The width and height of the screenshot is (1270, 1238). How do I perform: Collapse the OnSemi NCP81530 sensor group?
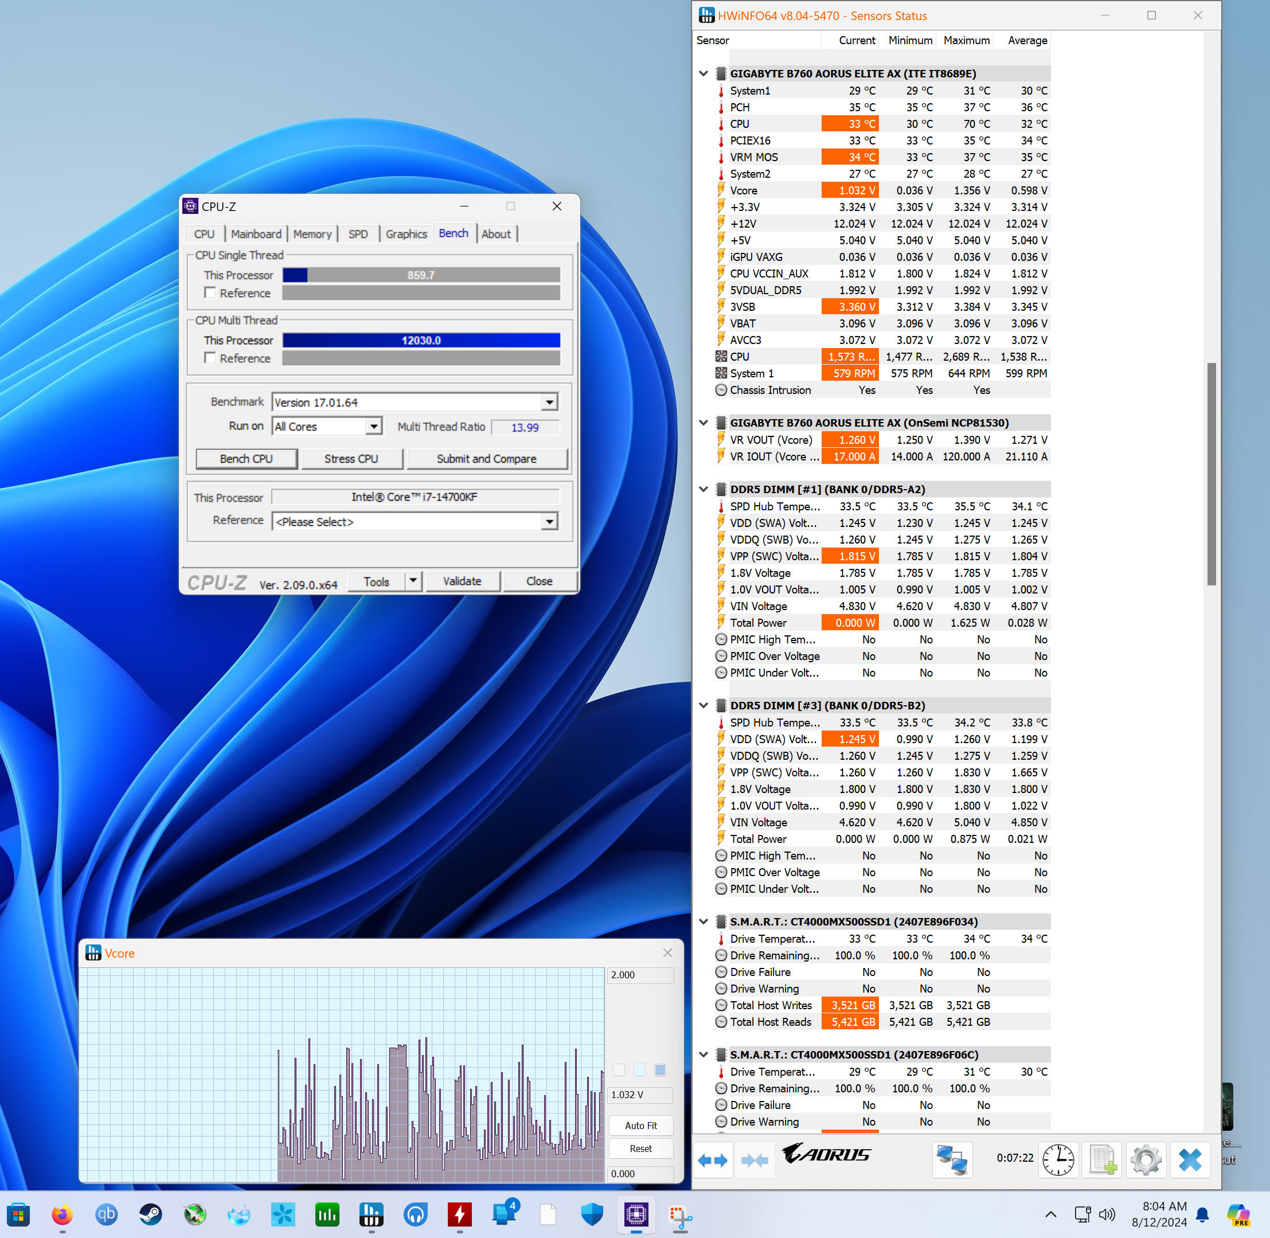[703, 423]
